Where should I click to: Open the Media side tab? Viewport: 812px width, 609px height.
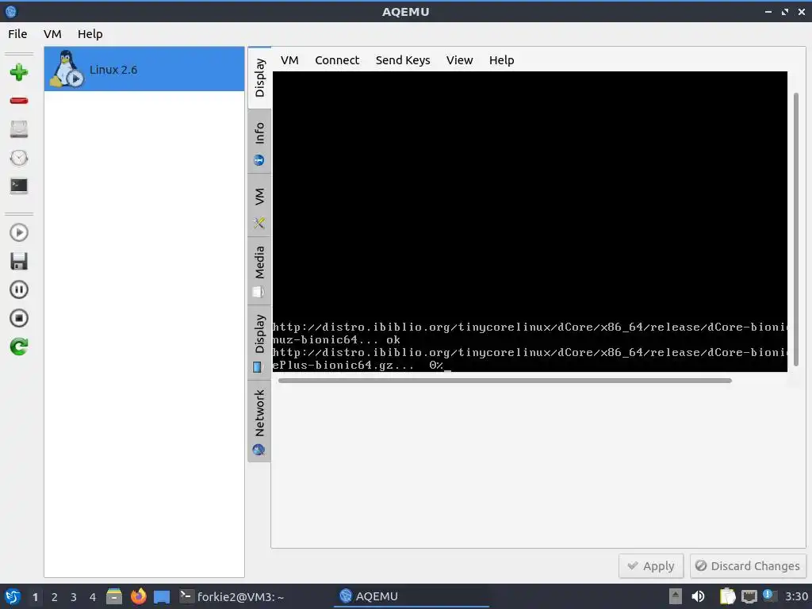point(259,271)
